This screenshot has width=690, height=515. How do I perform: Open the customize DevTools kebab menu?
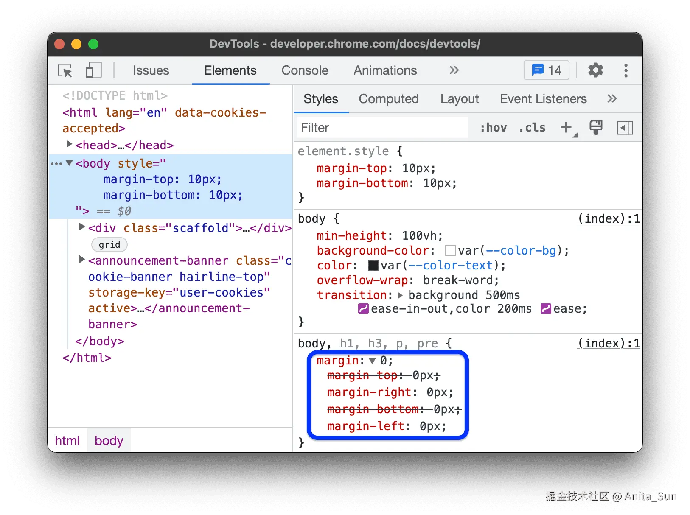coord(626,70)
